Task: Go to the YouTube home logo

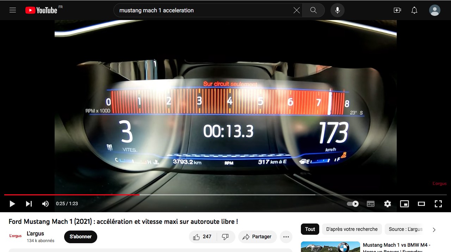Action: click(x=41, y=10)
